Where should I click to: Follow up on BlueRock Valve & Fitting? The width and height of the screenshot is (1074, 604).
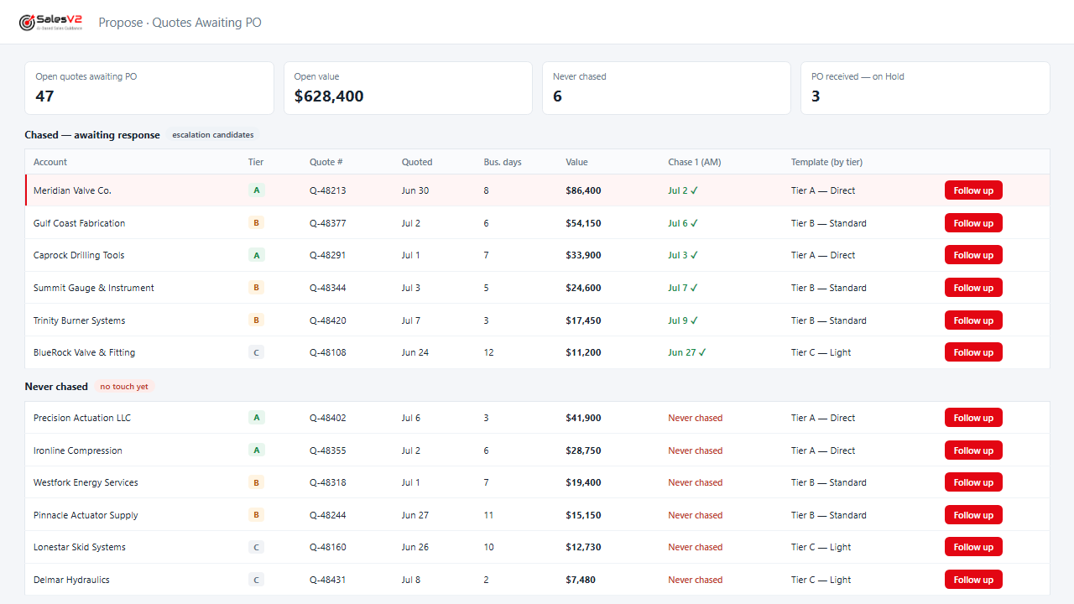pyautogui.click(x=973, y=352)
